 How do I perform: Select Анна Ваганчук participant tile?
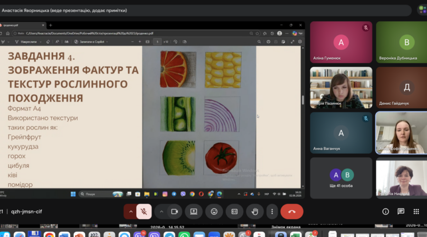[x=341, y=133]
